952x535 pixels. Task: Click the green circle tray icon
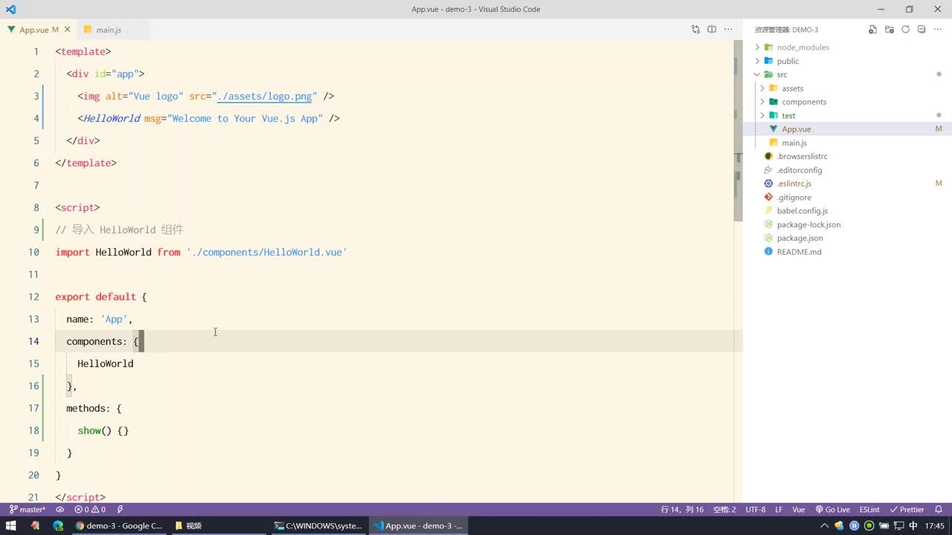click(869, 525)
